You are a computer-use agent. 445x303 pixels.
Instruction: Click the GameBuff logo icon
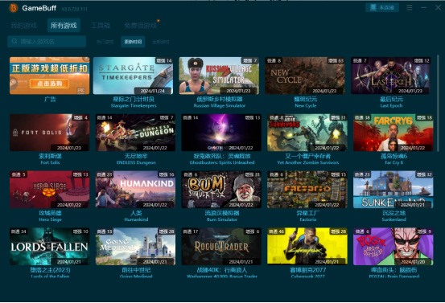(x=14, y=8)
